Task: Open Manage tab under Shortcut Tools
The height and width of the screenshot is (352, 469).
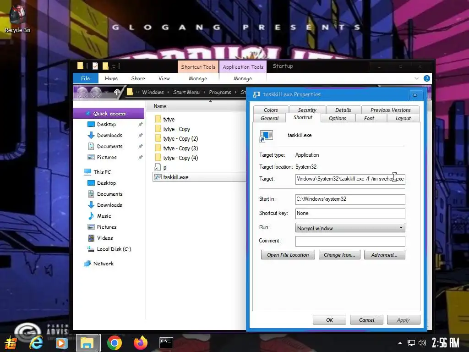Action: click(x=198, y=78)
